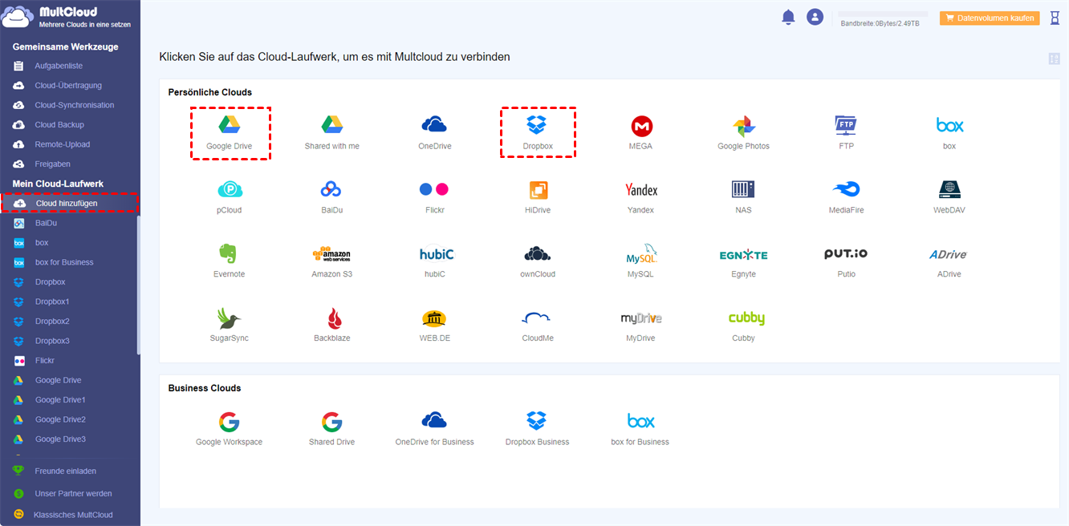The width and height of the screenshot is (1069, 526).
Task: Open the user account avatar menu
Action: point(815,17)
